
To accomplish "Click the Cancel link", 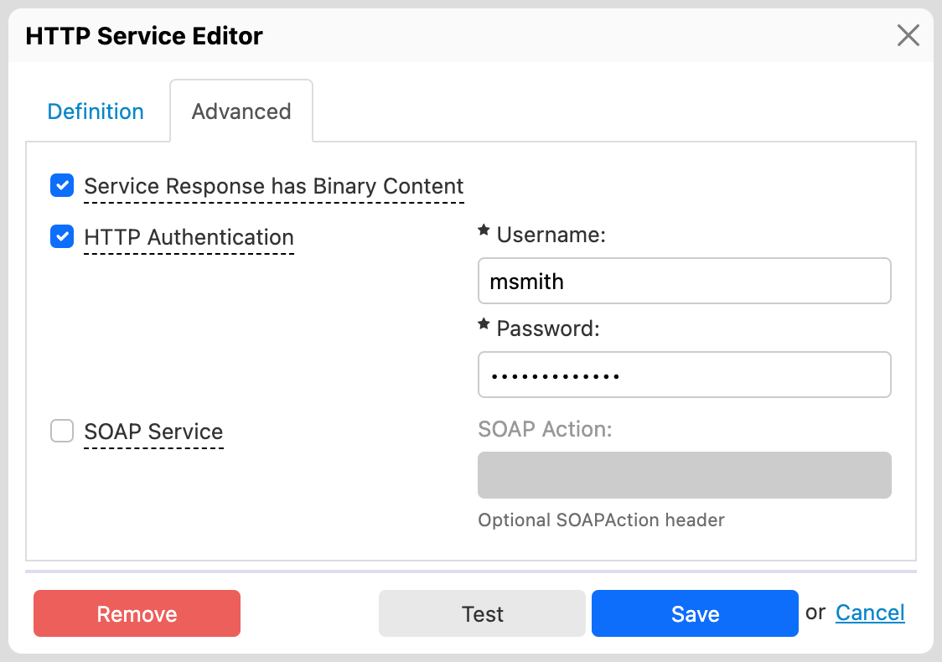I will (870, 613).
